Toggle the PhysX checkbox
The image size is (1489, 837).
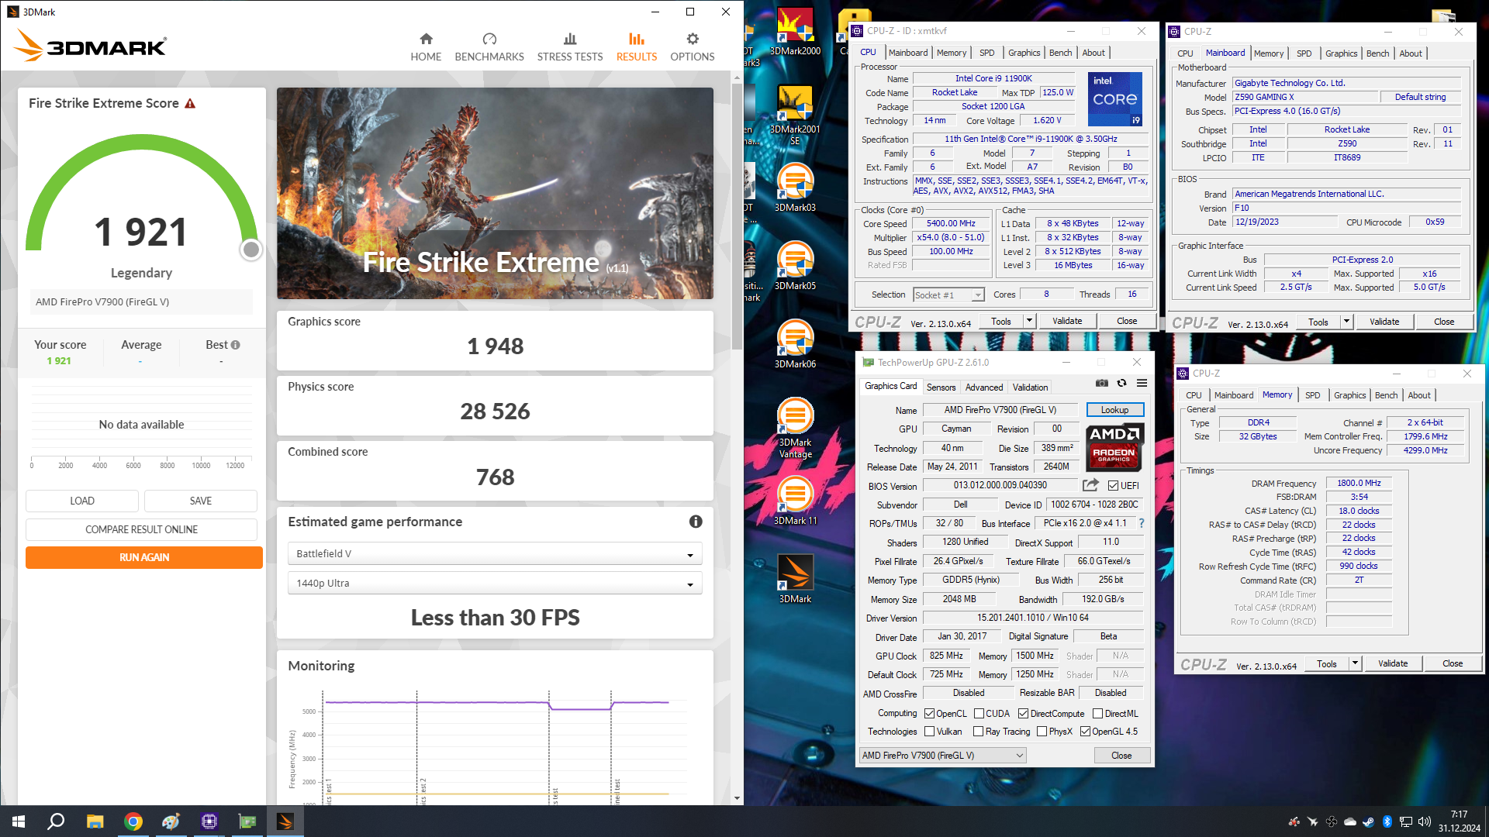[x=1042, y=732]
